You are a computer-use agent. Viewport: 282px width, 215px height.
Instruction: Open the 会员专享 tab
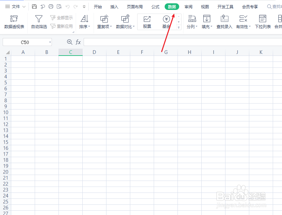(250, 7)
